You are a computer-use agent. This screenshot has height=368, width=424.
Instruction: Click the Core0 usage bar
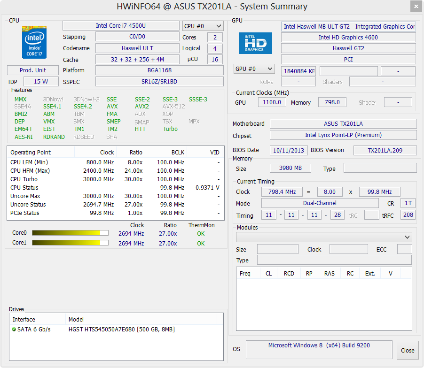71,233
